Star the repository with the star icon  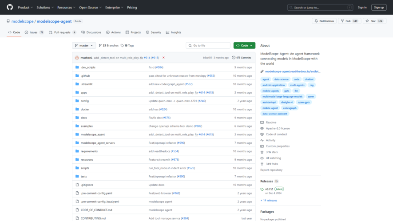tap(367, 21)
